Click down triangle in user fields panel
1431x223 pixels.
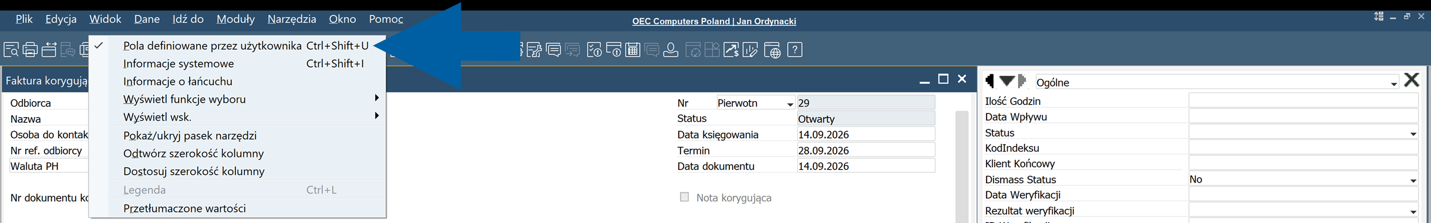click(1006, 81)
